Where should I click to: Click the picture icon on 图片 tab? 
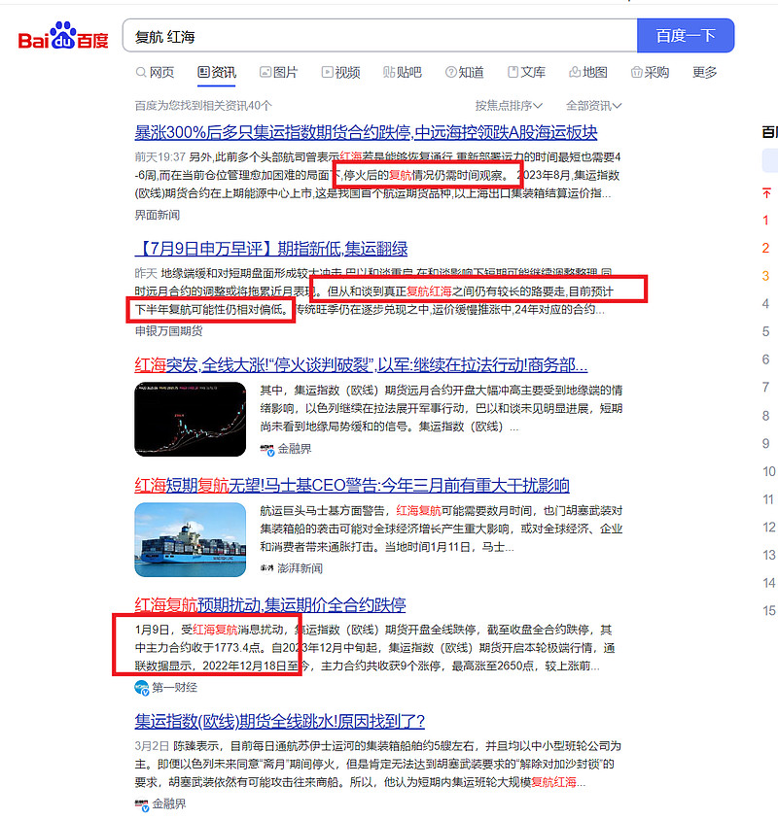point(265,72)
